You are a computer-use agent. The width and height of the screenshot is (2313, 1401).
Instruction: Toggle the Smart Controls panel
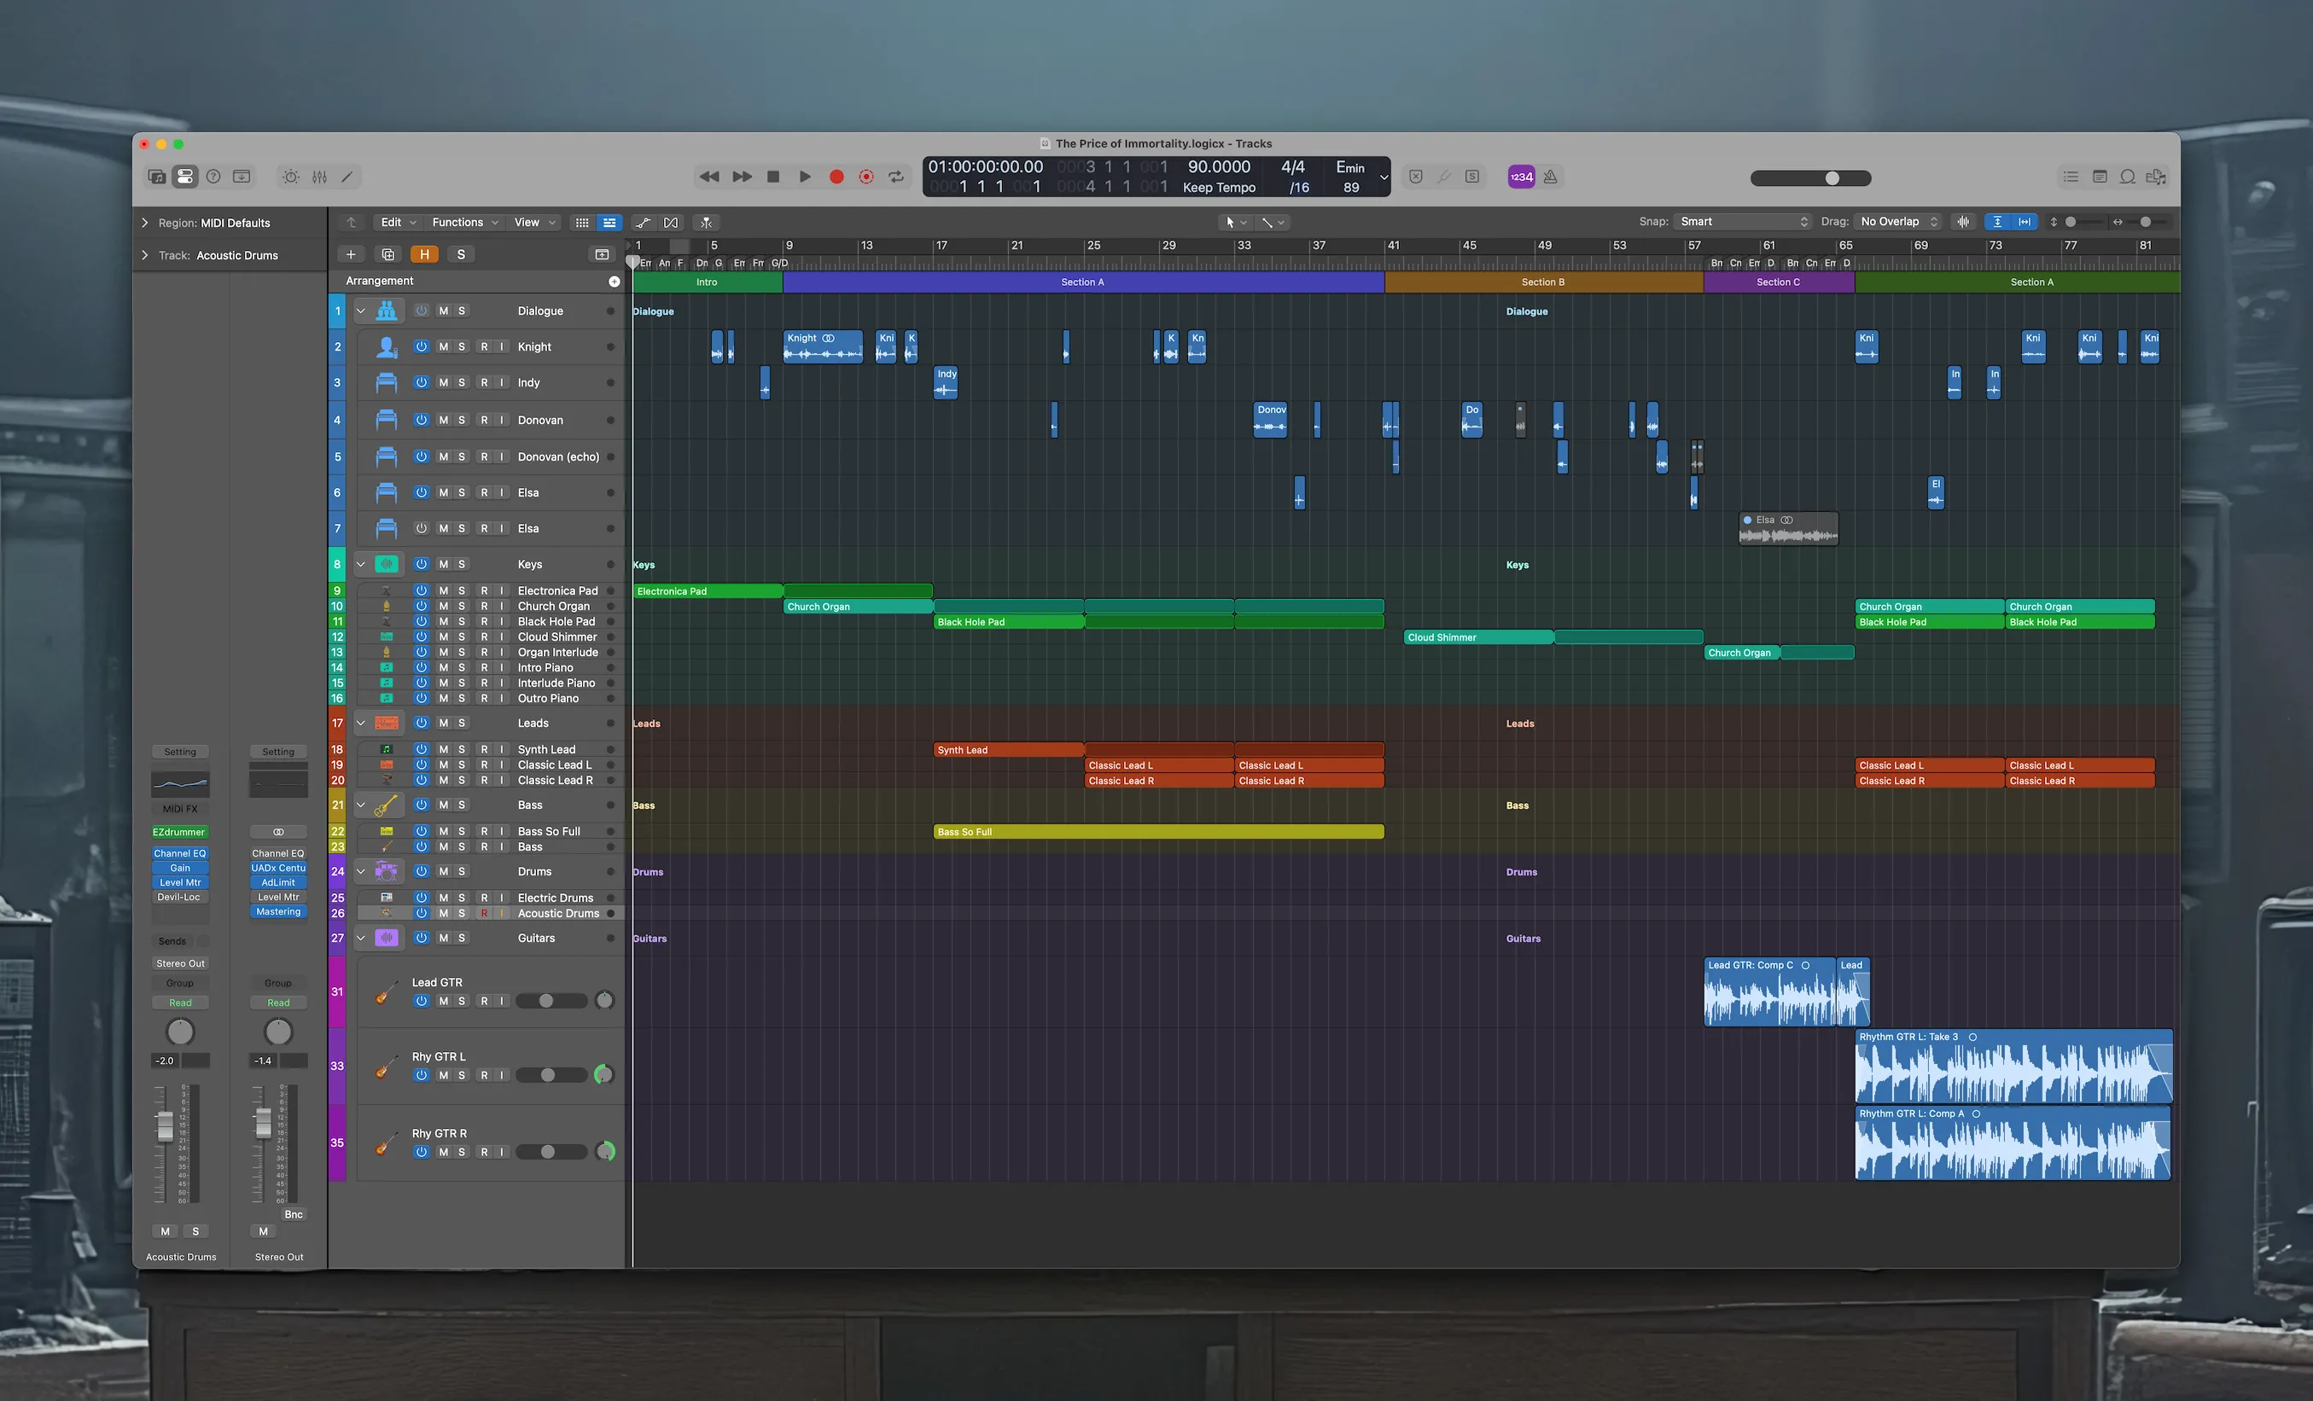pyautogui.click(x=291, y=177)
